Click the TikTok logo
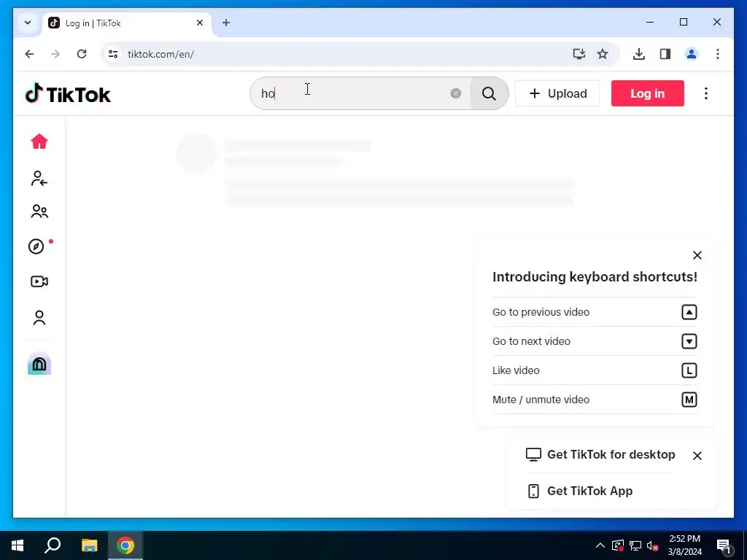Screen dimensions: 747x560 (68, 94)
